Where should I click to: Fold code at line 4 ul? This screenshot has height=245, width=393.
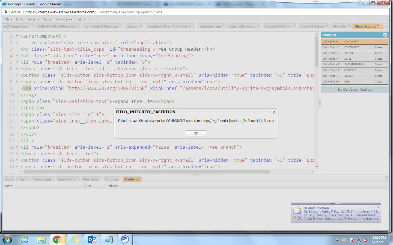pos(17,56)
